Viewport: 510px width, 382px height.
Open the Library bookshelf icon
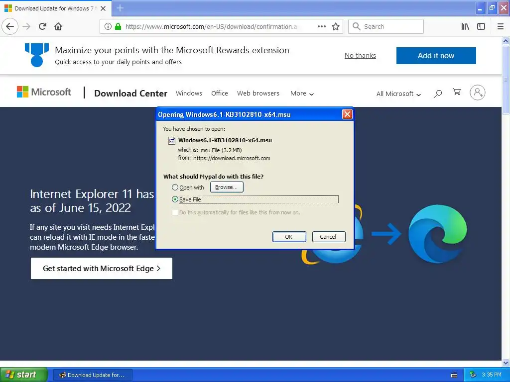(x=465, y=27)
